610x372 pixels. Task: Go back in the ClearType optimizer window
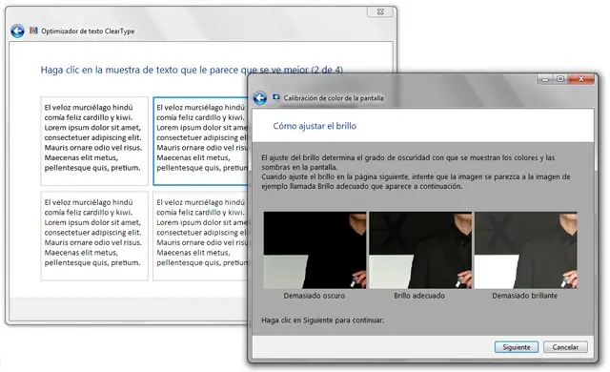(17, 31)
